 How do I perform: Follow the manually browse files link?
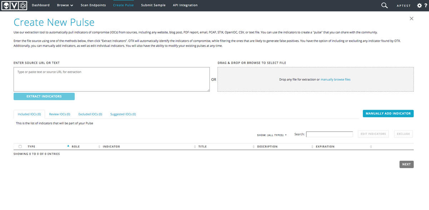point(335,80)
